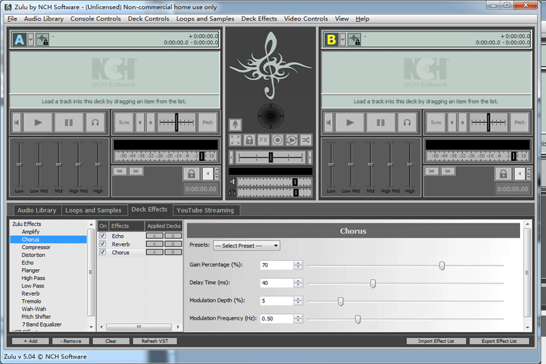
Task: Switch to the YouTube Streaming tab
Action: pyautogui.click(x=205, y=210)
